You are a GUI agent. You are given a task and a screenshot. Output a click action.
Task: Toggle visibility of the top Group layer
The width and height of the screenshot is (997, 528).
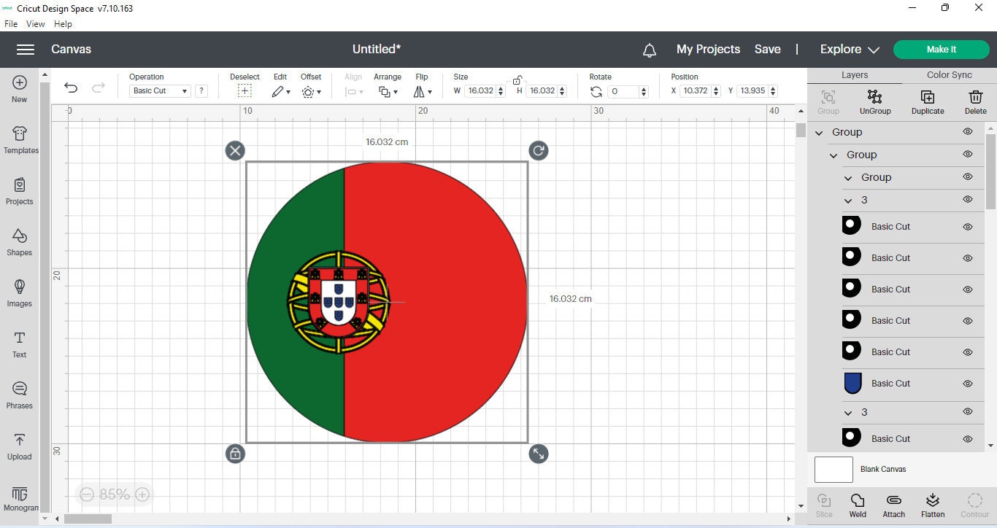pyautogui.click(x=968, y=132)
